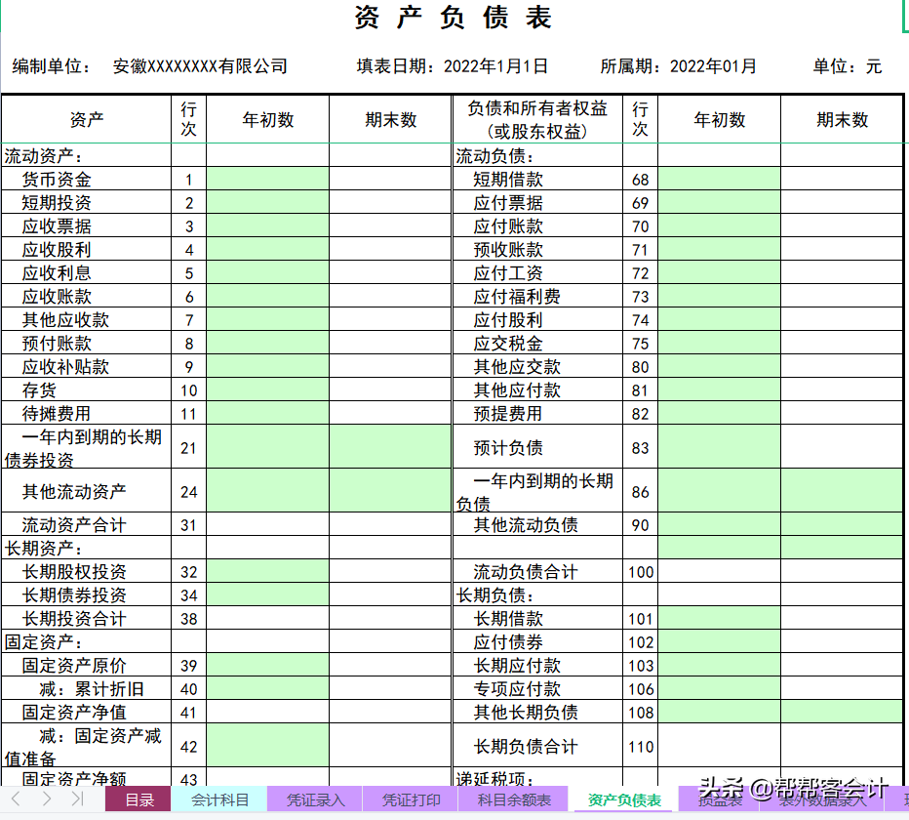Click the 短期借款 year-start input cell
Screen dimensions: 909x820
(719, 179)
